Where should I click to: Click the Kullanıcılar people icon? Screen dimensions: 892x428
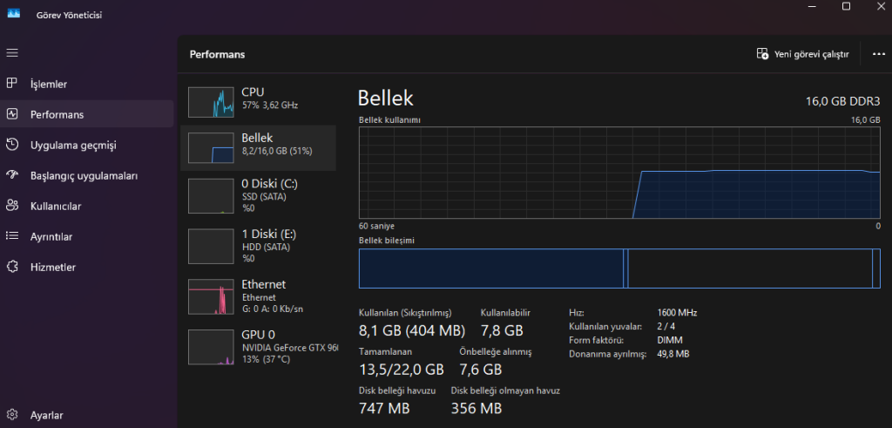(12, 206)
